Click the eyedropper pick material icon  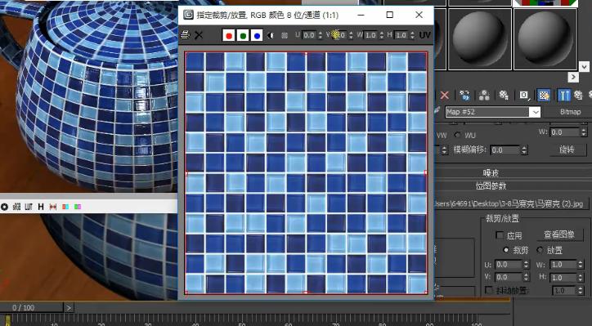tap(437, 111)
